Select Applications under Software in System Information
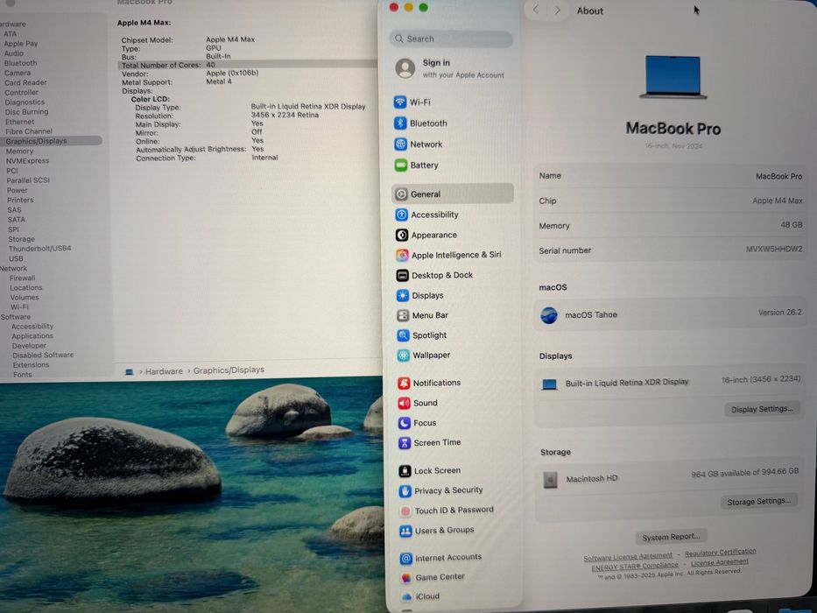The image size is (817, 613). (x=32, y=336)
